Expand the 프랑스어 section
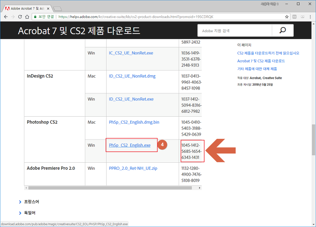Image resolution: width=316 pixels, height=227 pixels. tap(29, 202)
